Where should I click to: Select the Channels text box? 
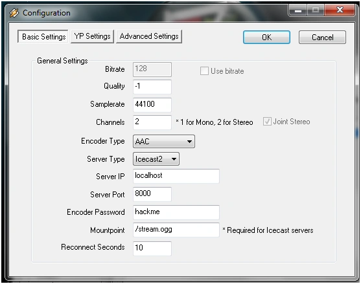pos(152,122)
